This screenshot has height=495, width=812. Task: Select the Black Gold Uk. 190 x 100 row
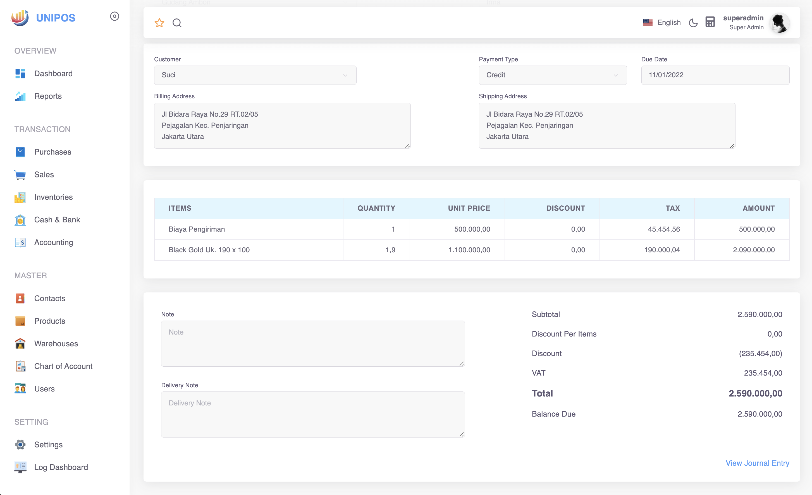pos(472,250)
